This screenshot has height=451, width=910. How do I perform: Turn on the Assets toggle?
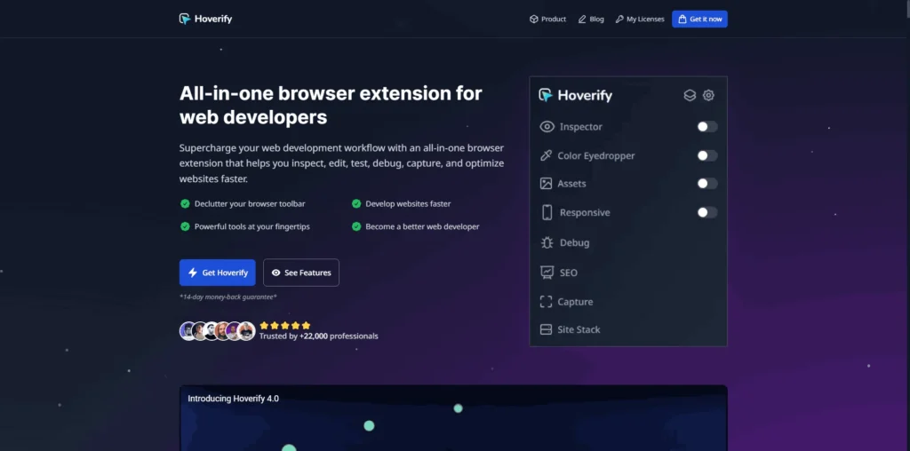[706, 183]
